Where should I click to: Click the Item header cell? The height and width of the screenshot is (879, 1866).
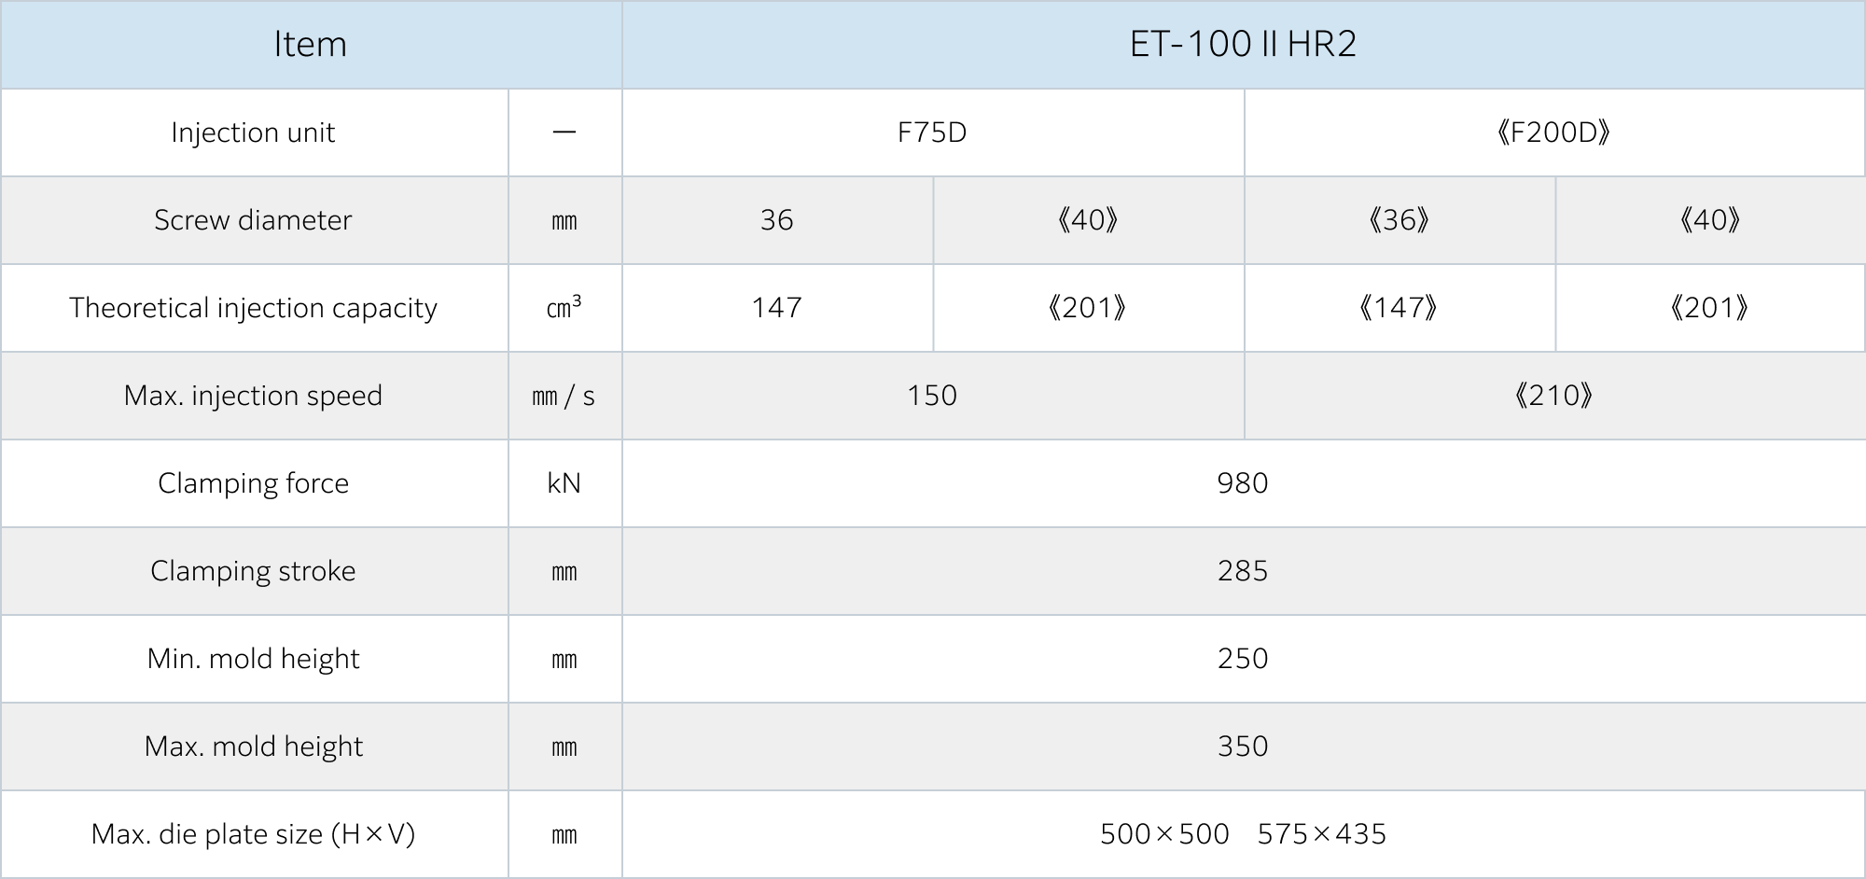click(x=311, y=45)
